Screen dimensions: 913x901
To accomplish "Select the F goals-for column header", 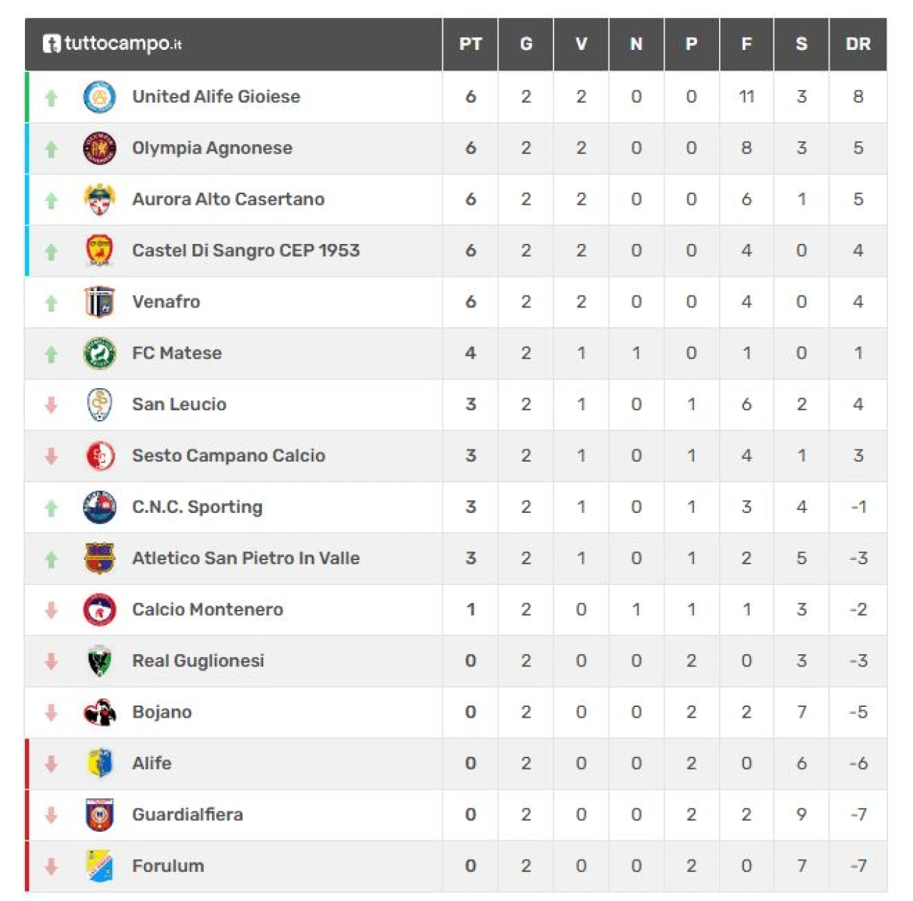I will point(746,44).
